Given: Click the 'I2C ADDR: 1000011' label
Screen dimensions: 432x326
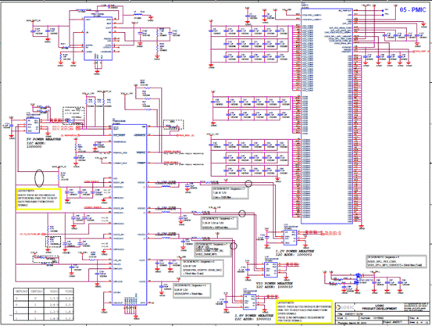Looking at the screenshot, I should click(x=252, y=319).
